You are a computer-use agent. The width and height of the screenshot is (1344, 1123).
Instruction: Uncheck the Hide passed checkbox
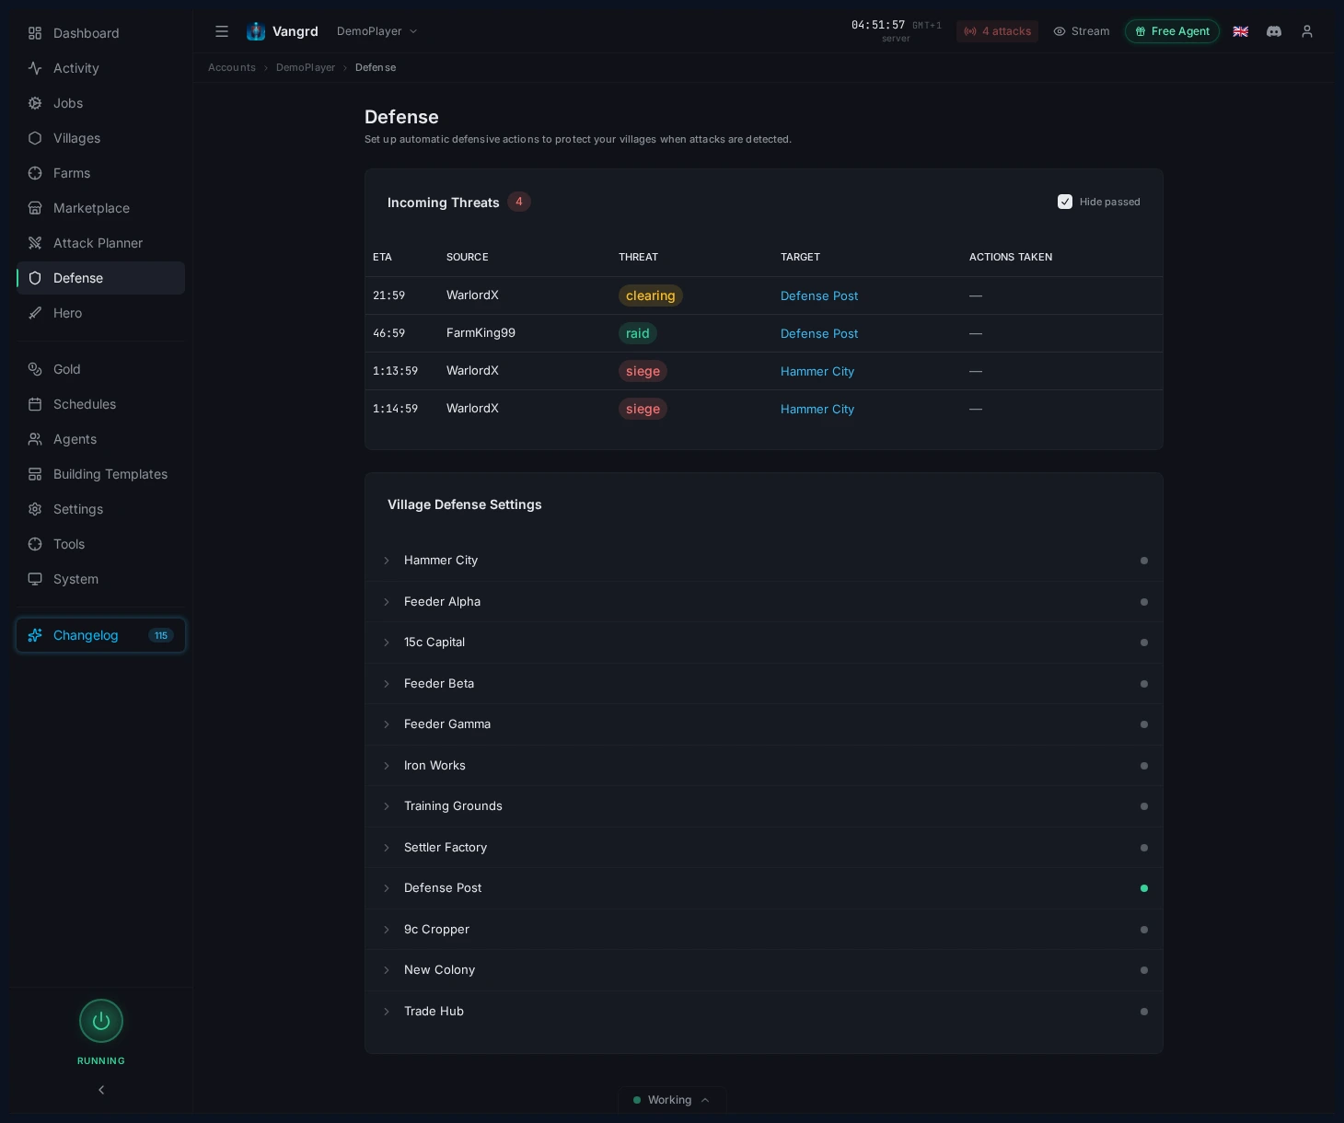coord(1065,202)
